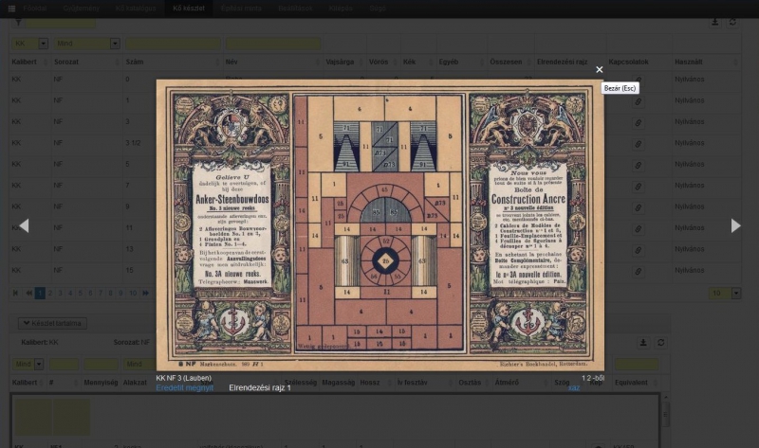Open the hamburger menu icon
Viewport: 759px width, 448px height.
point(11,9)
